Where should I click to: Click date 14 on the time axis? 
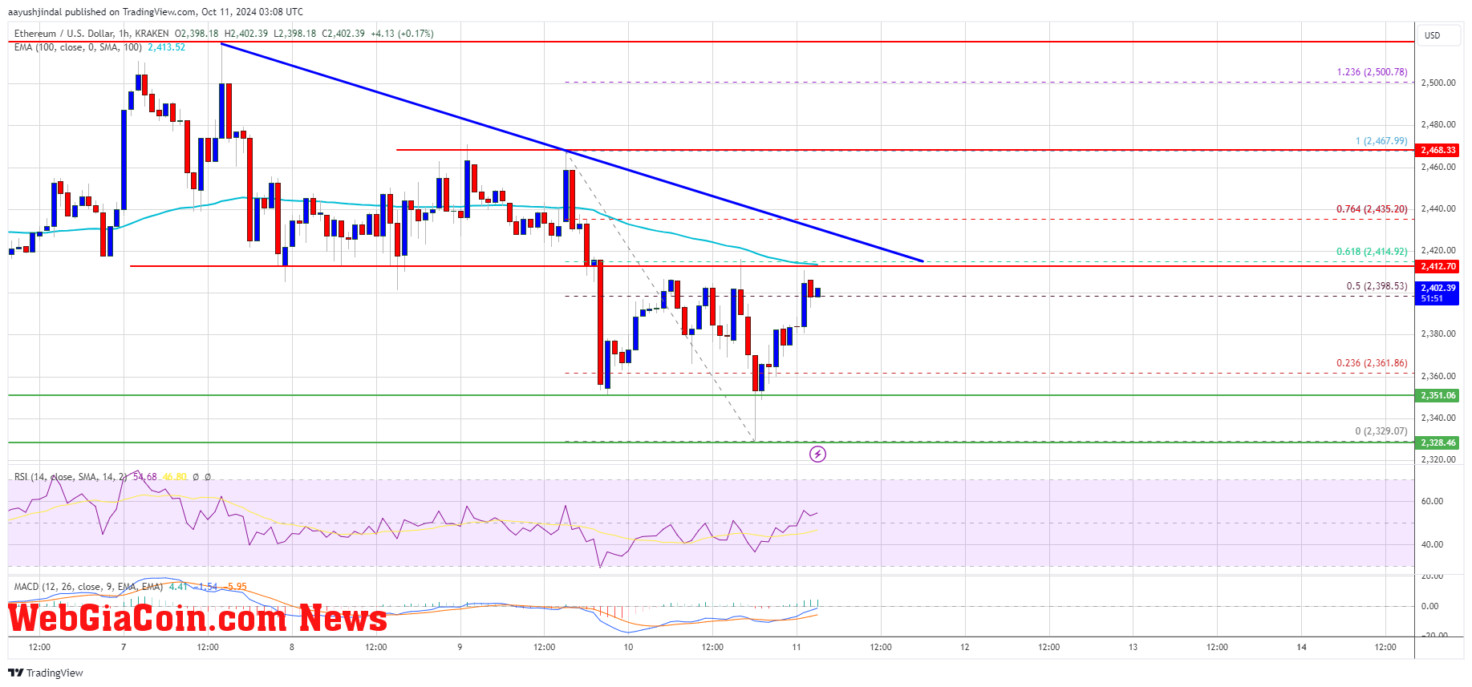coord(1301,647)
